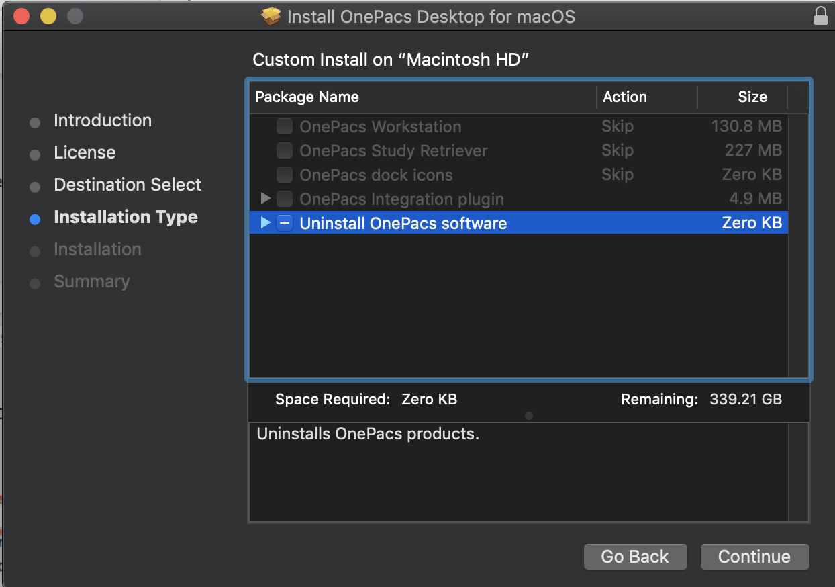Toggle the Uninstall OnePacs software checkbox
The width and height of the screenshot is (835, 587).
click(x=285, y=223)
